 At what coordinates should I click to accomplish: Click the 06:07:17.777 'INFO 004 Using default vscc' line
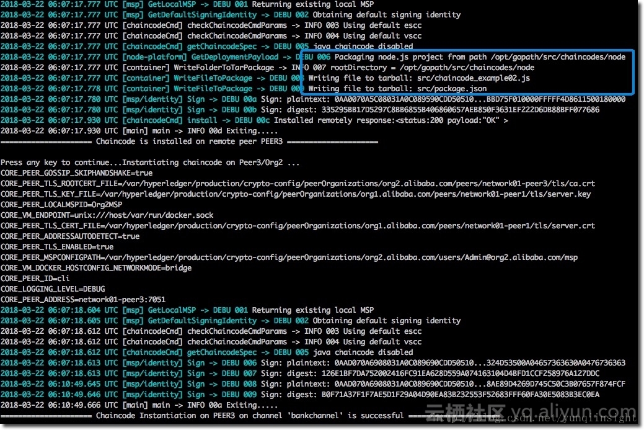211,36
